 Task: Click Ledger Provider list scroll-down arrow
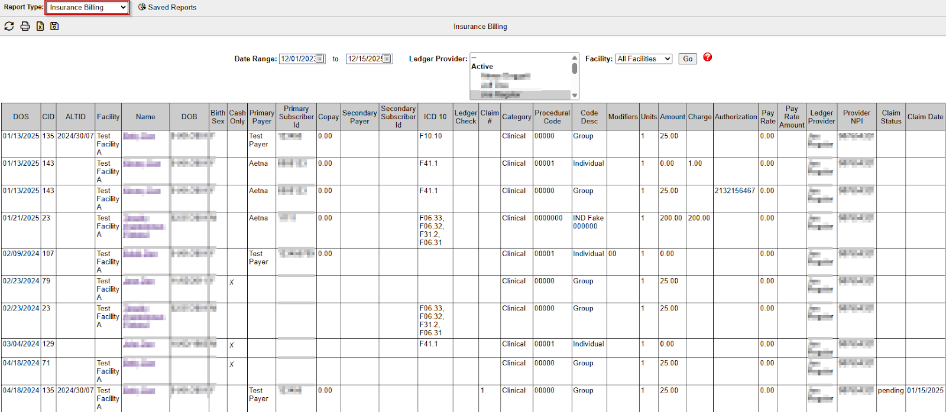(575, 96)
